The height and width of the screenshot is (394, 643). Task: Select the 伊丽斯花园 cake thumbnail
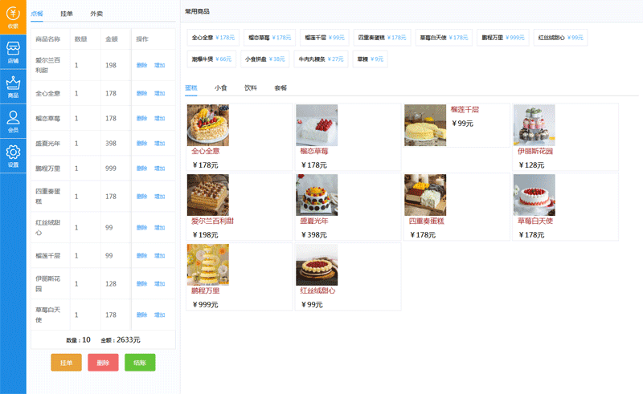point(534,125)
